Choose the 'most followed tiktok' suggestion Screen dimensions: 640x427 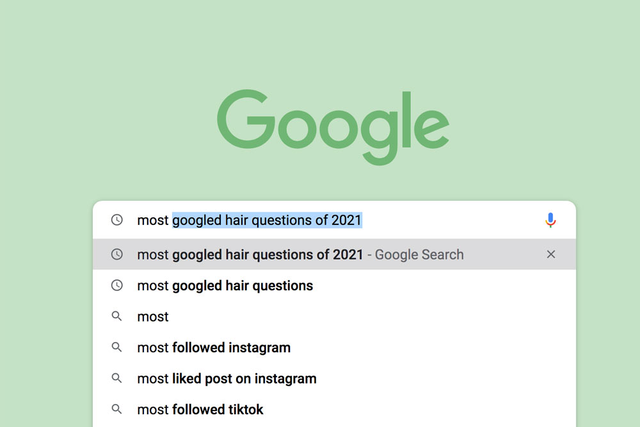tap(200, 409)
